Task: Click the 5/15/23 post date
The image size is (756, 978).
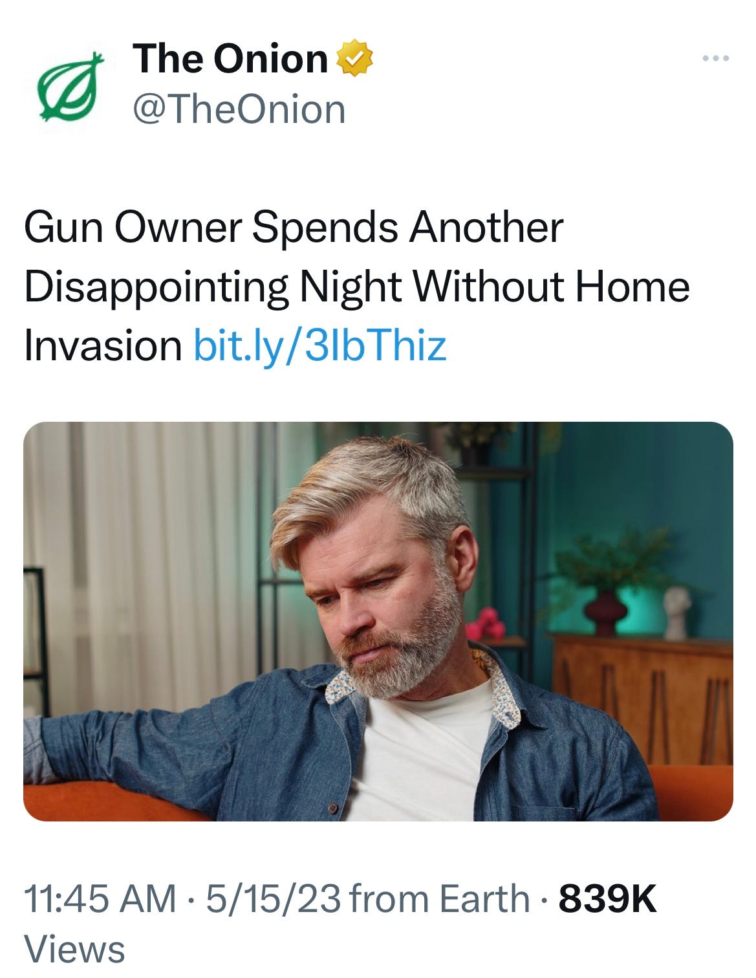Action: 273,899
